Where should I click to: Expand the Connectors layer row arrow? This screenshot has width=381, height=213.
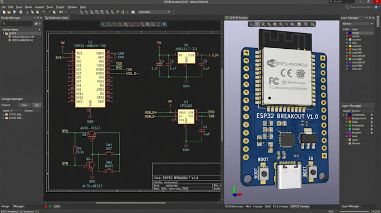pos(343,115)
